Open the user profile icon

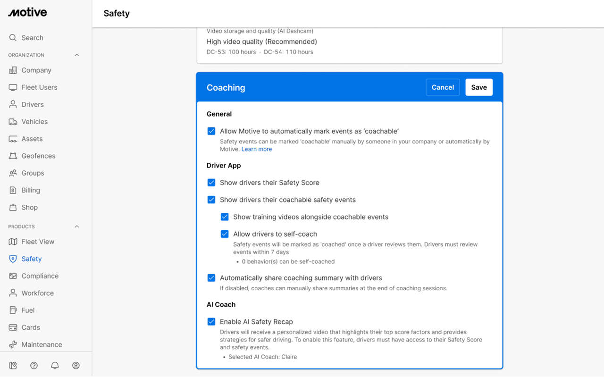coord(76,366)
